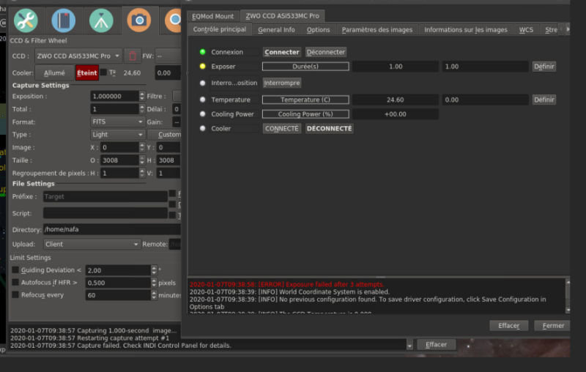Open the Format FITS dropdown
The image size is (586, 372).
[117, 122]
